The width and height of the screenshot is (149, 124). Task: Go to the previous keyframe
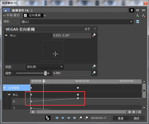pos(63,118)
